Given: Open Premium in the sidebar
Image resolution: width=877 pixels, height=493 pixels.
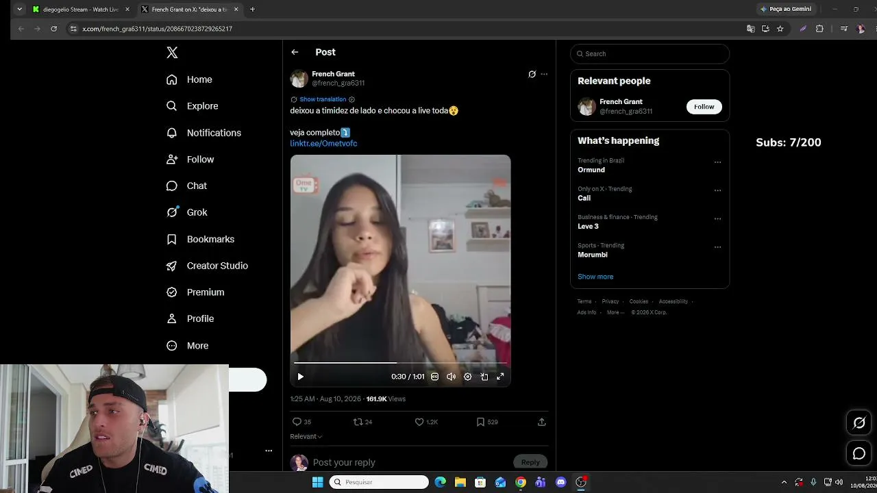Looking at the screenshot, I should click(x=195, y=292).
